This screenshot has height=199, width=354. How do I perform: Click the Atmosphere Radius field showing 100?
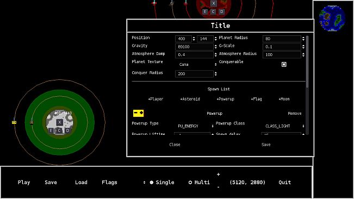[x=282, y=54]
